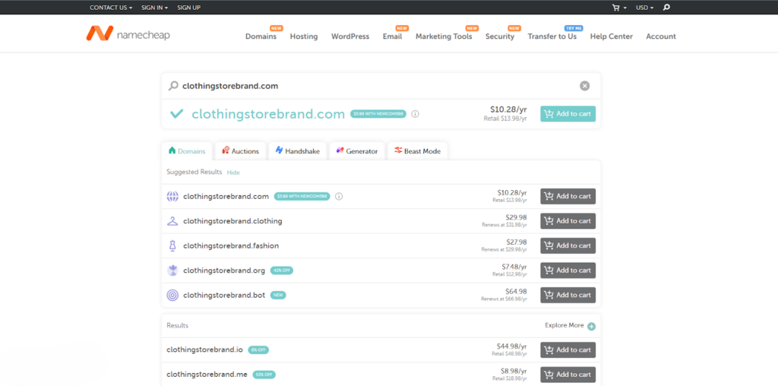Image resolution: width=778 pixels, height=386 pixels.
Task: Add large clothingstorebrand.com result to cart
Action: click(x=568, y=114)
